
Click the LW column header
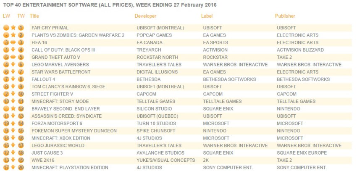pos(6,16)
